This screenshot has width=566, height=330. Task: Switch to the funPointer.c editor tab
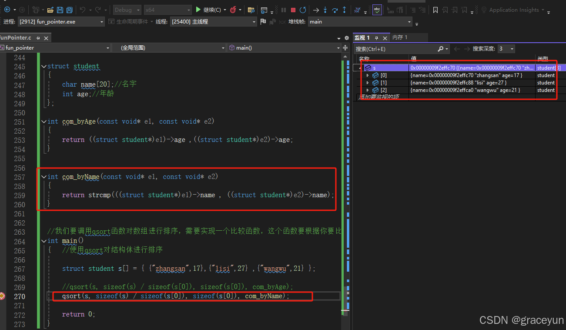coord(16,38)
